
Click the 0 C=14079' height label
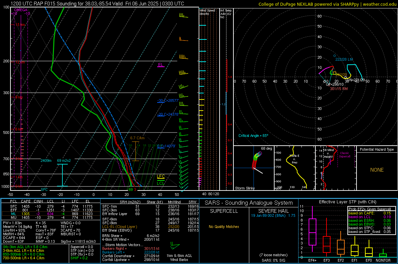[x=166, y=146]
